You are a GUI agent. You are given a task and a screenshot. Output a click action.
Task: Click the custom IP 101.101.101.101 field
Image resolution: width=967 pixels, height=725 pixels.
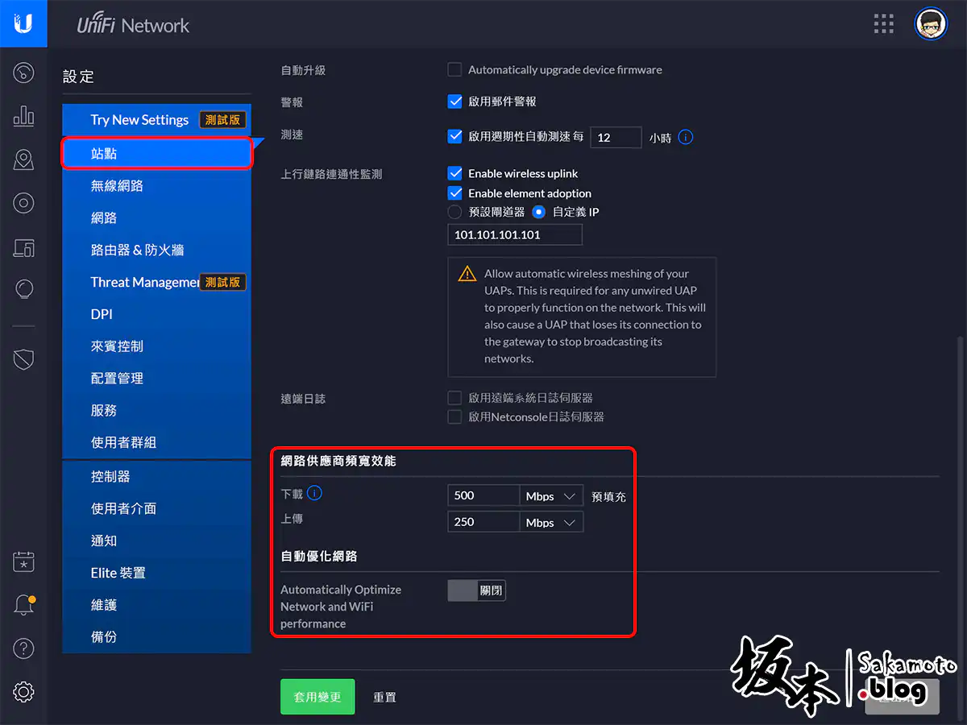[x=514, y=235]
